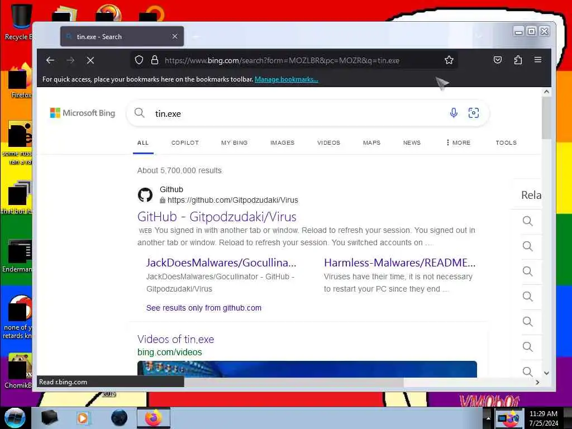572x429 pixels.
Task: Click the vertical scrollbar thumb
Action: 546,118
